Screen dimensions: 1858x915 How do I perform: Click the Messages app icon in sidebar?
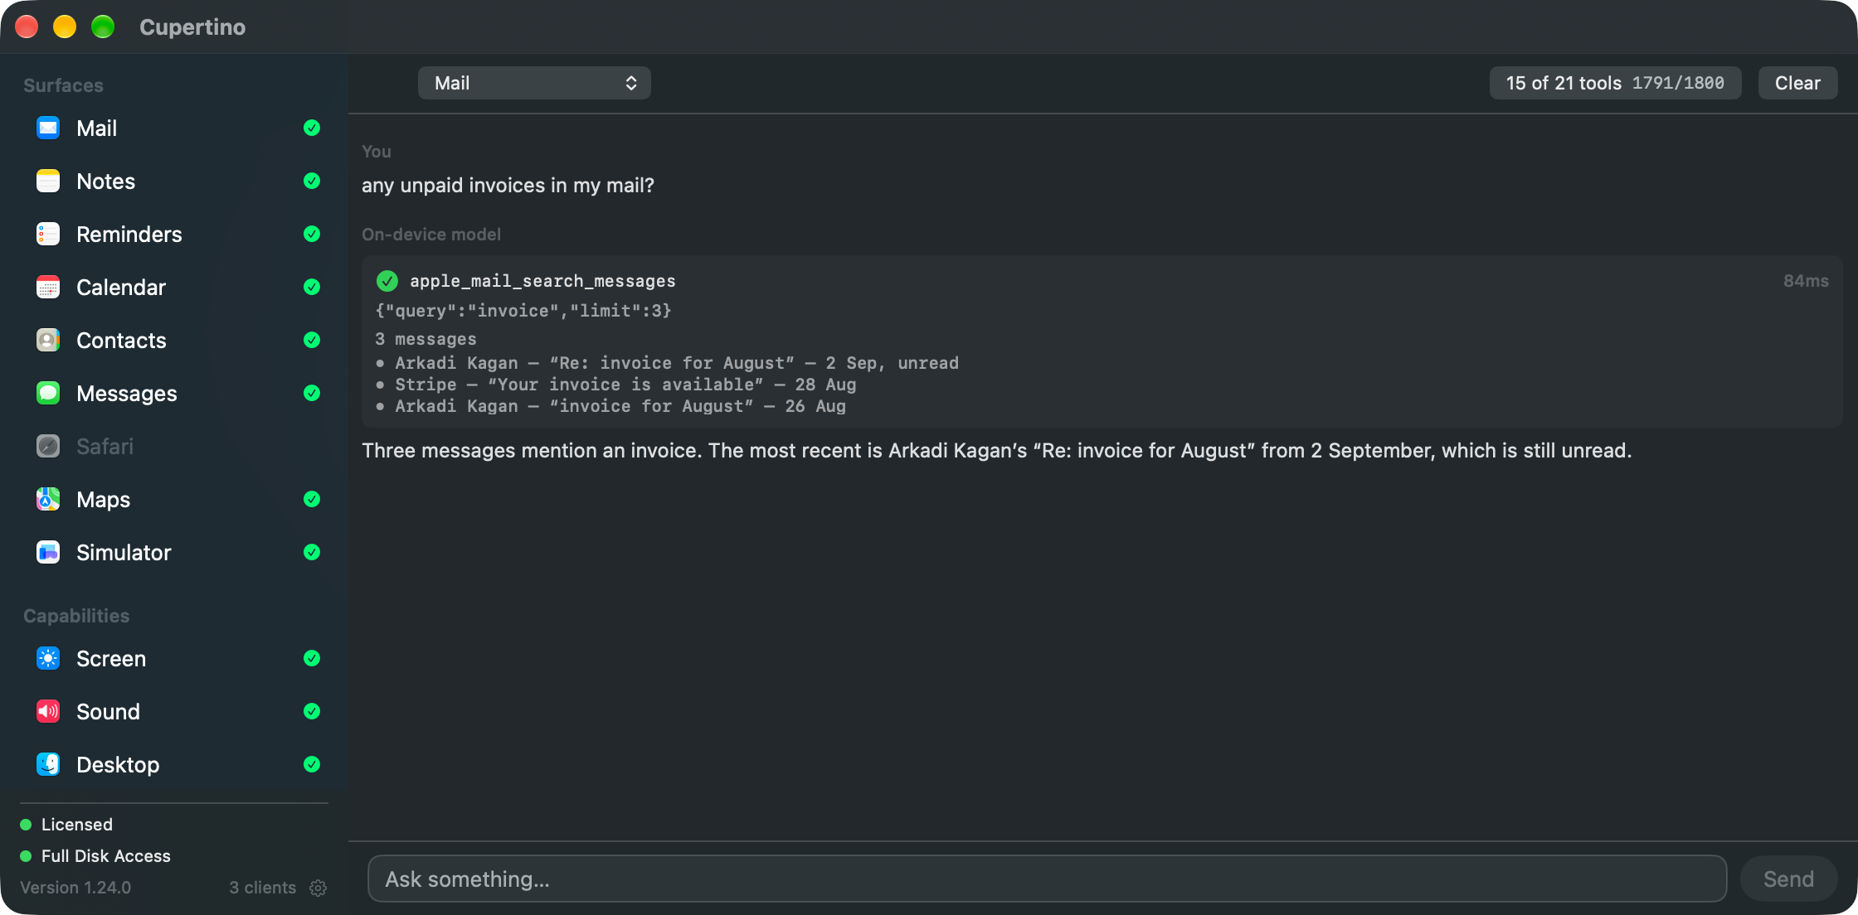48,393
